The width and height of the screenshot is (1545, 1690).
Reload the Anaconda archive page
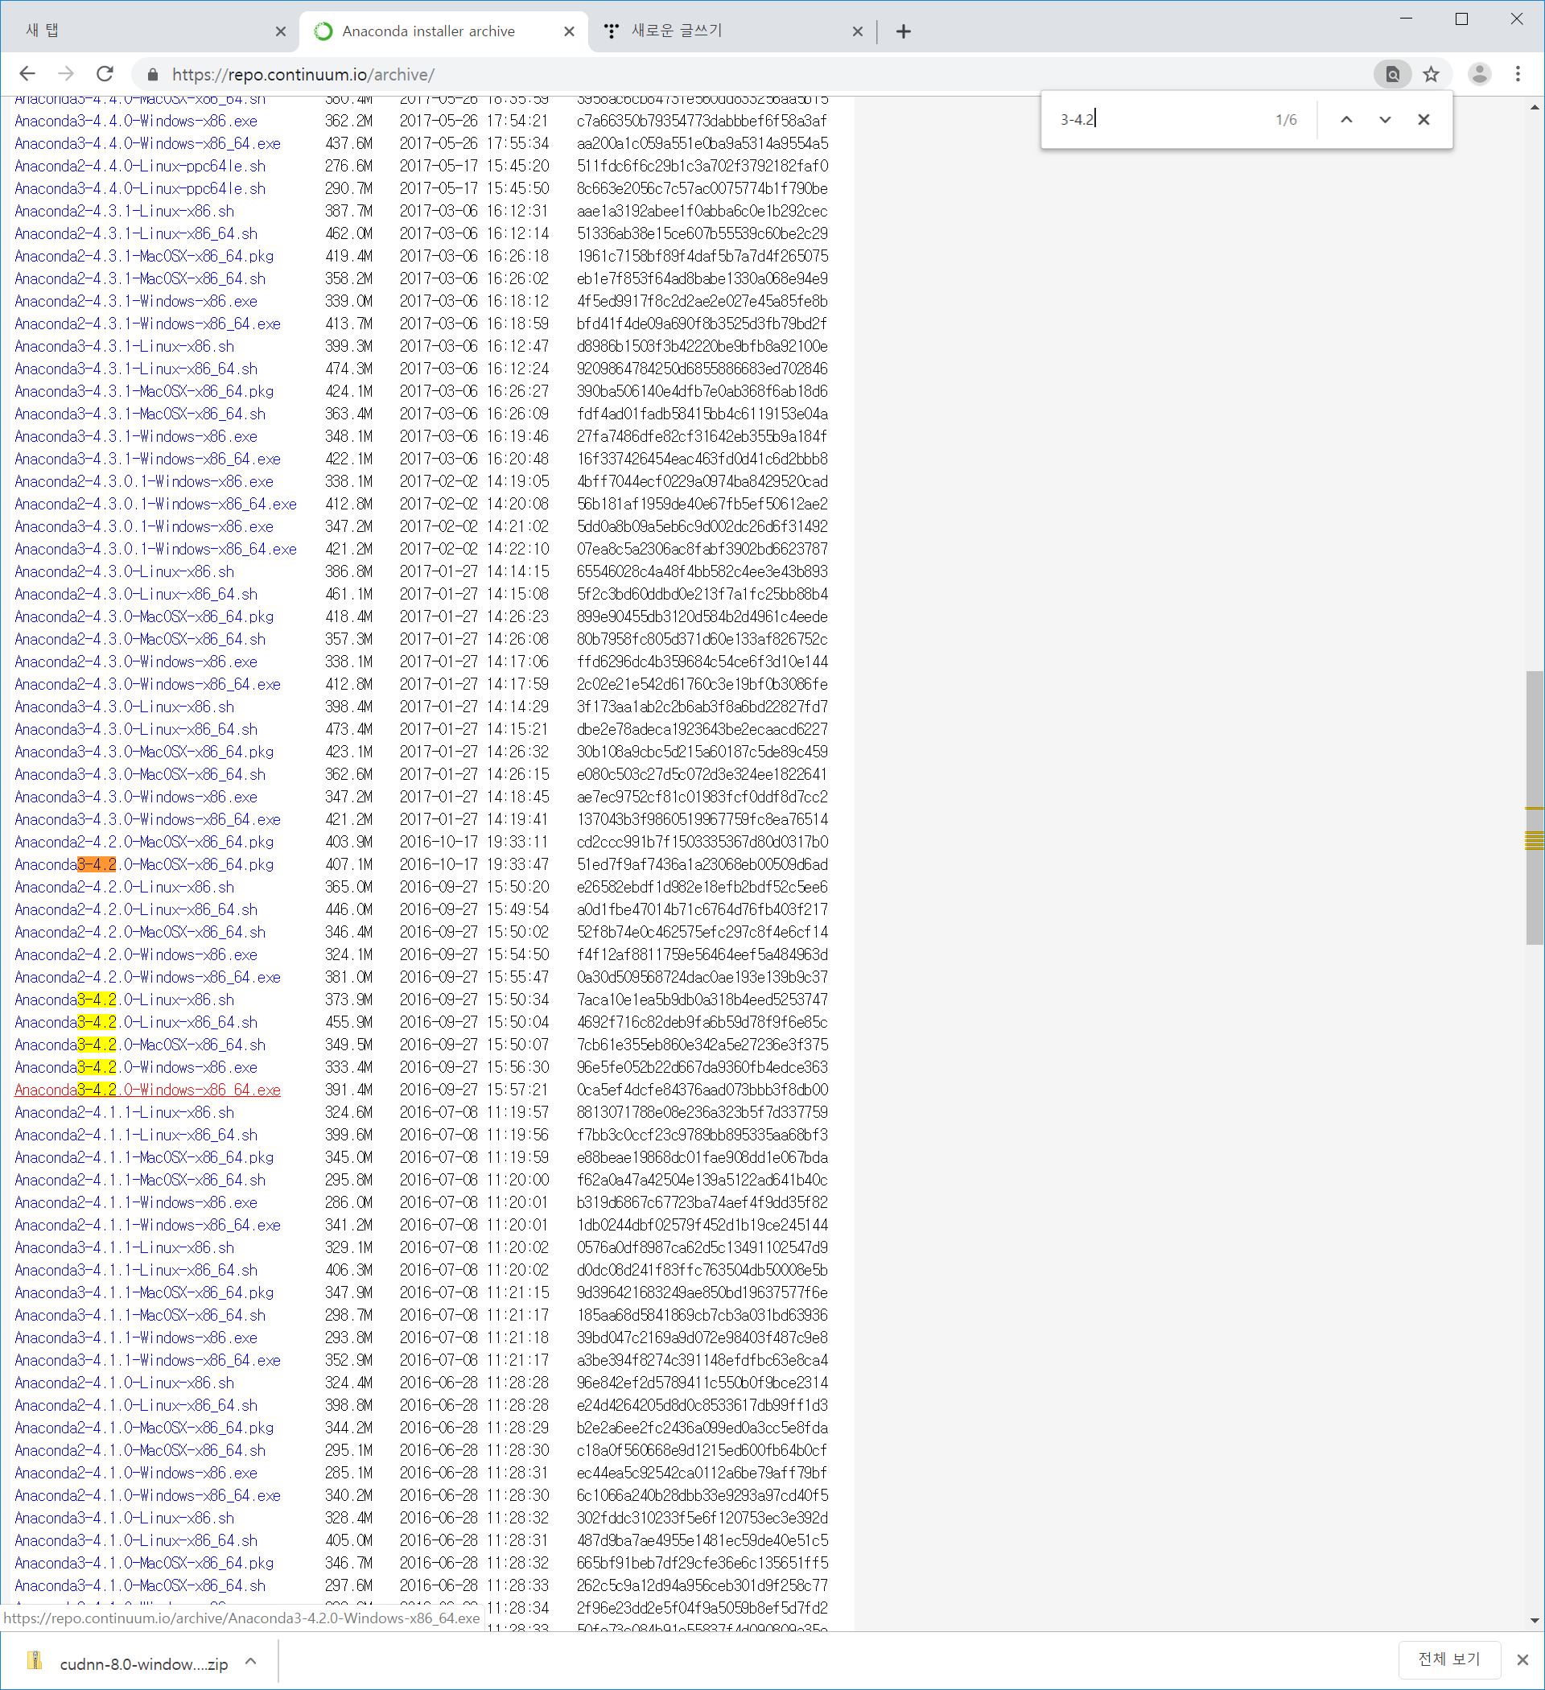[x=105, y=74]
